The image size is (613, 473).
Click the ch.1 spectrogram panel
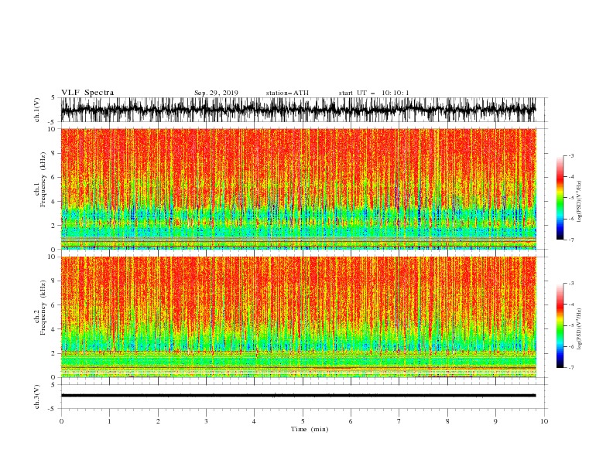pos(298,189)
